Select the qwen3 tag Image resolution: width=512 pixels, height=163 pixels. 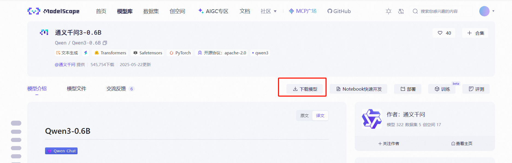point(260,53)
